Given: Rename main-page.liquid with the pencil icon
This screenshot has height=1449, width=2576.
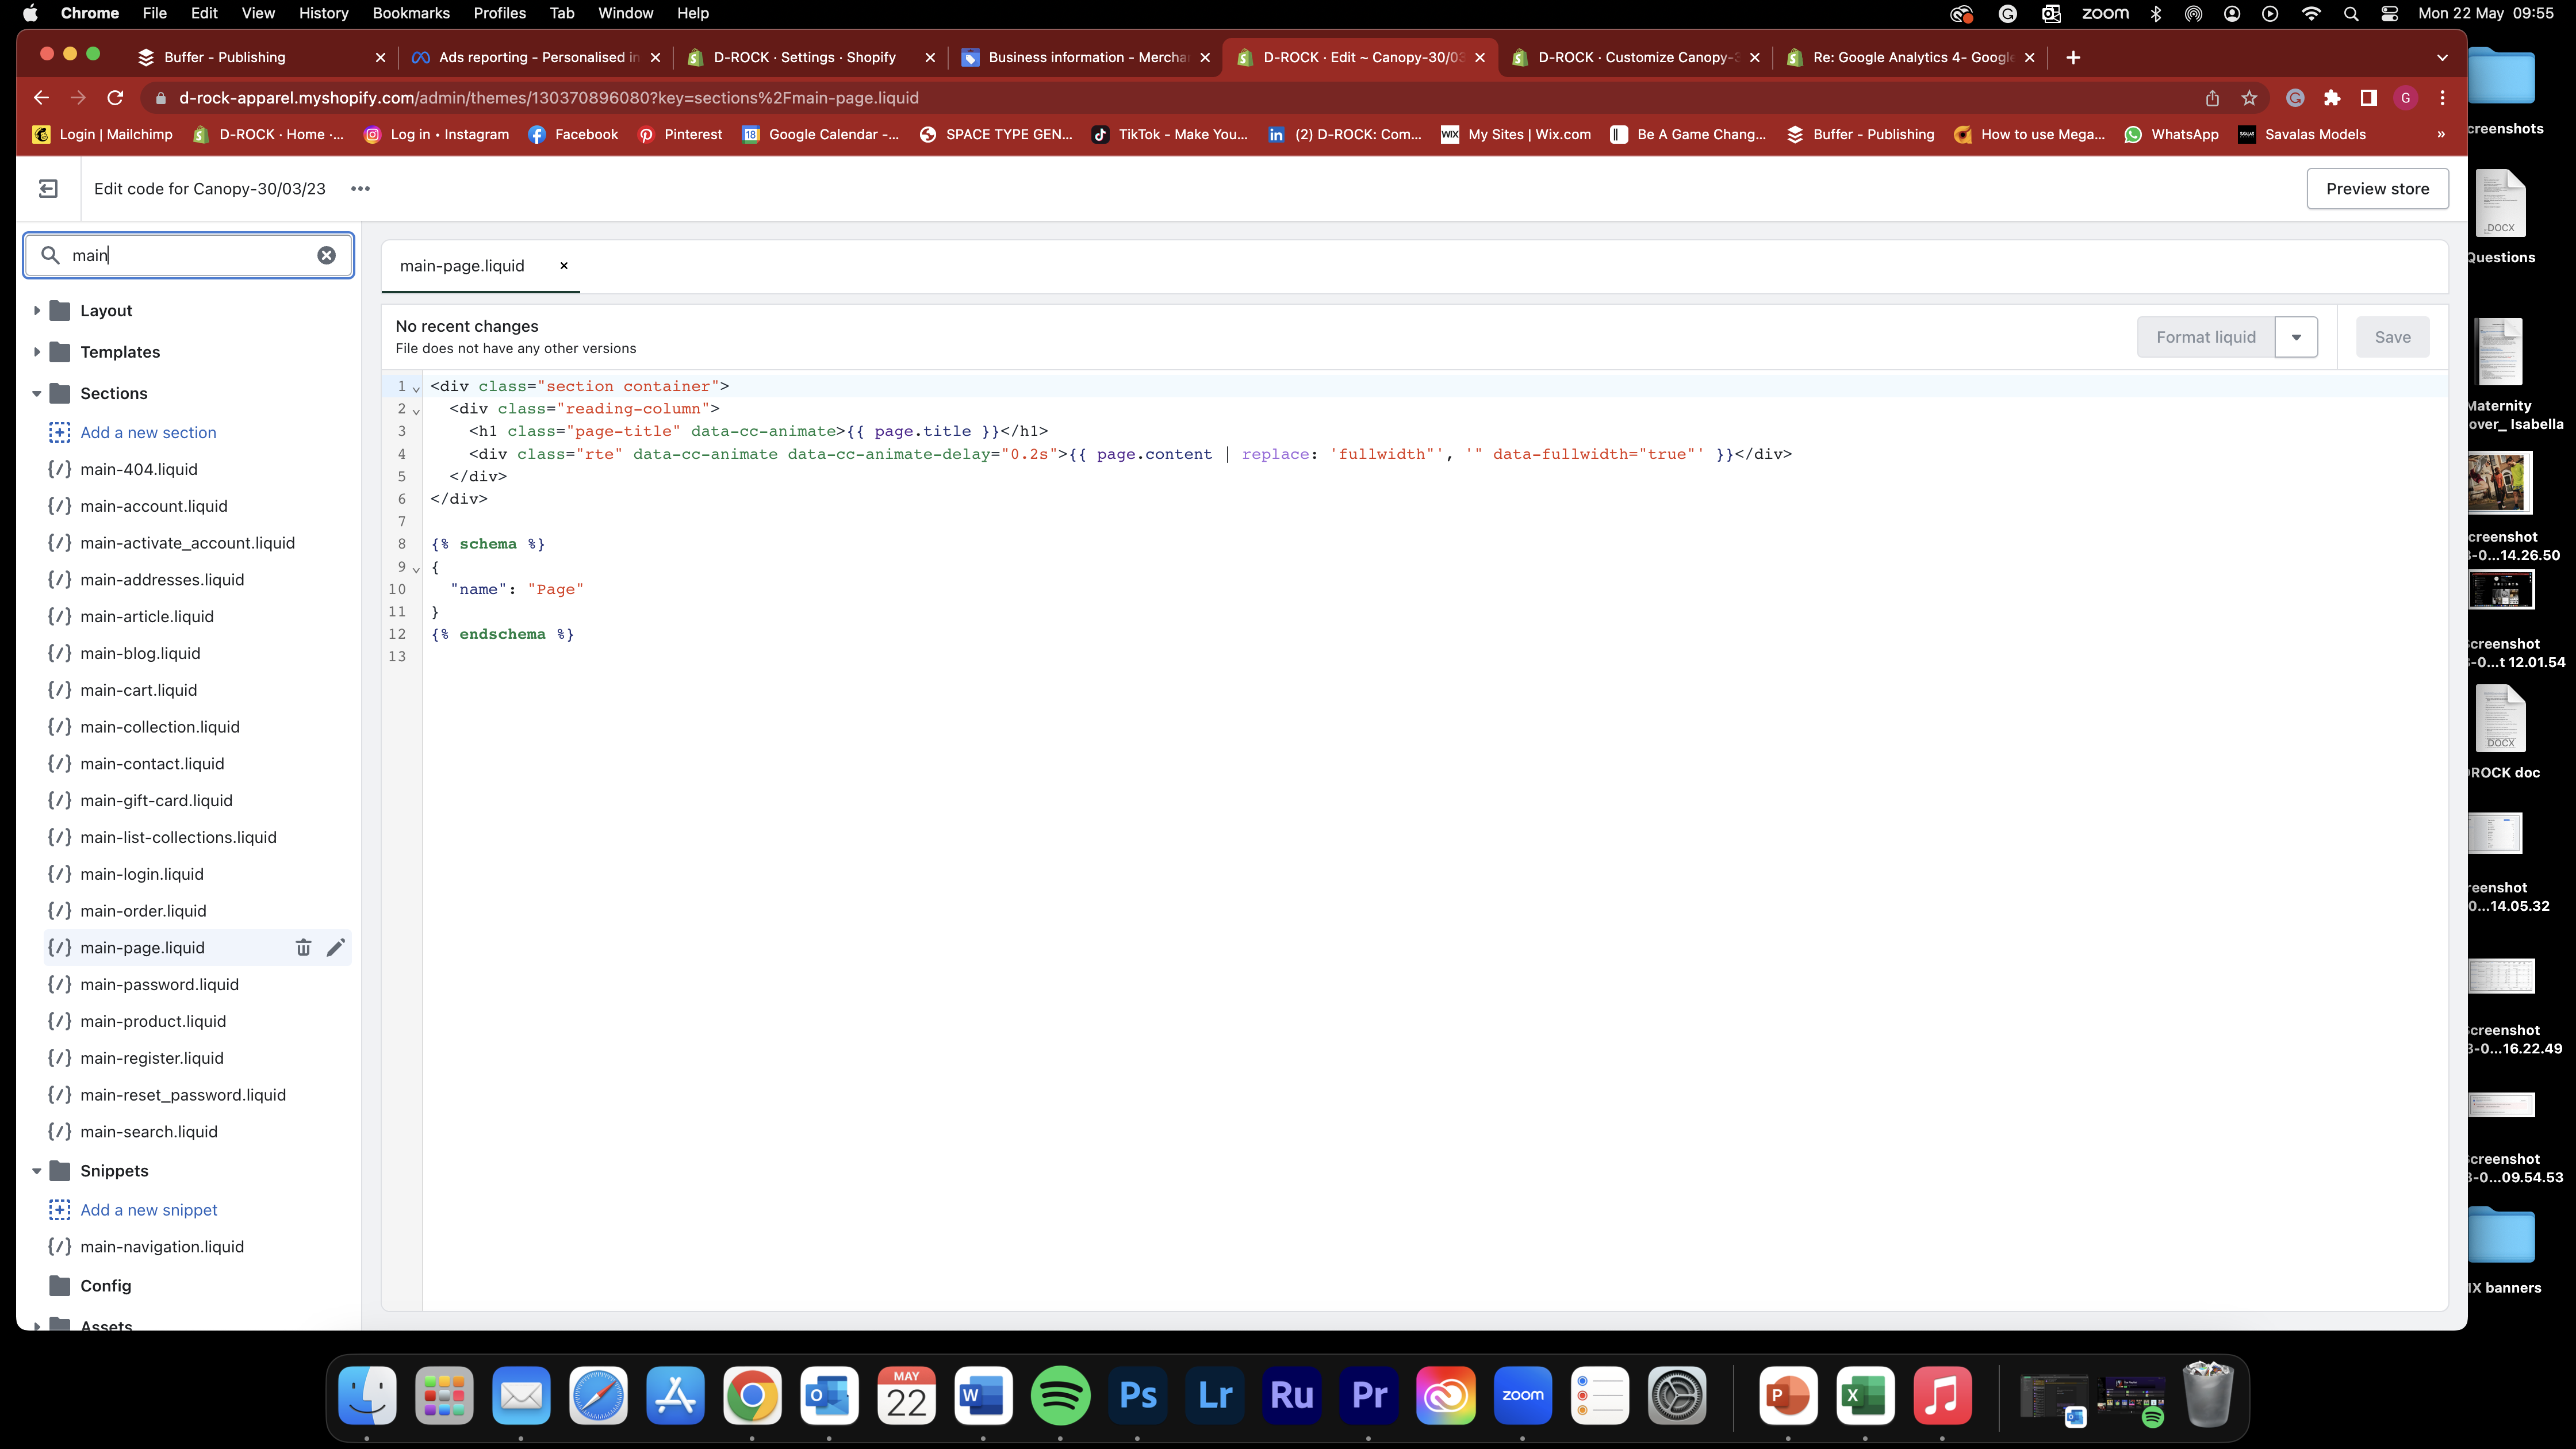Looking at the screenshot, I should [x=335, y=947].
